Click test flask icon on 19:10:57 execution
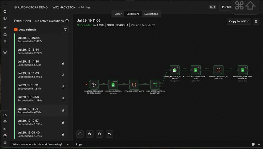This screenshot has width=263, height=149. point(63,122)
